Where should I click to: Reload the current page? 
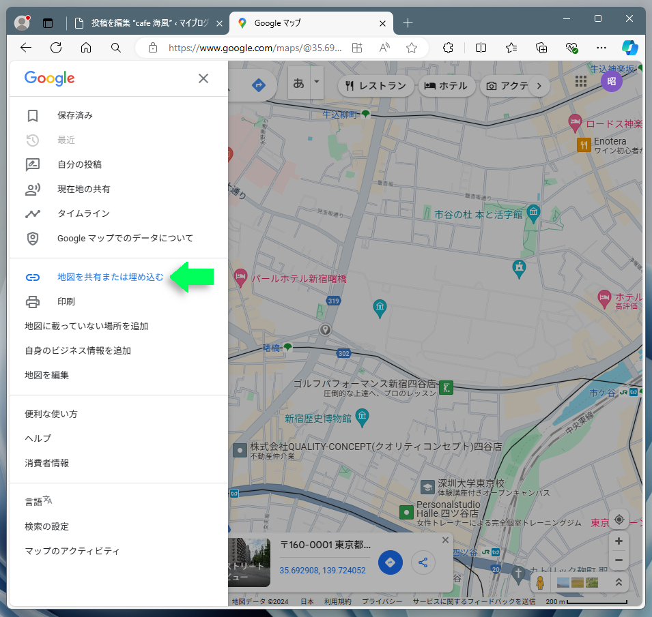(x=56, y=48)
